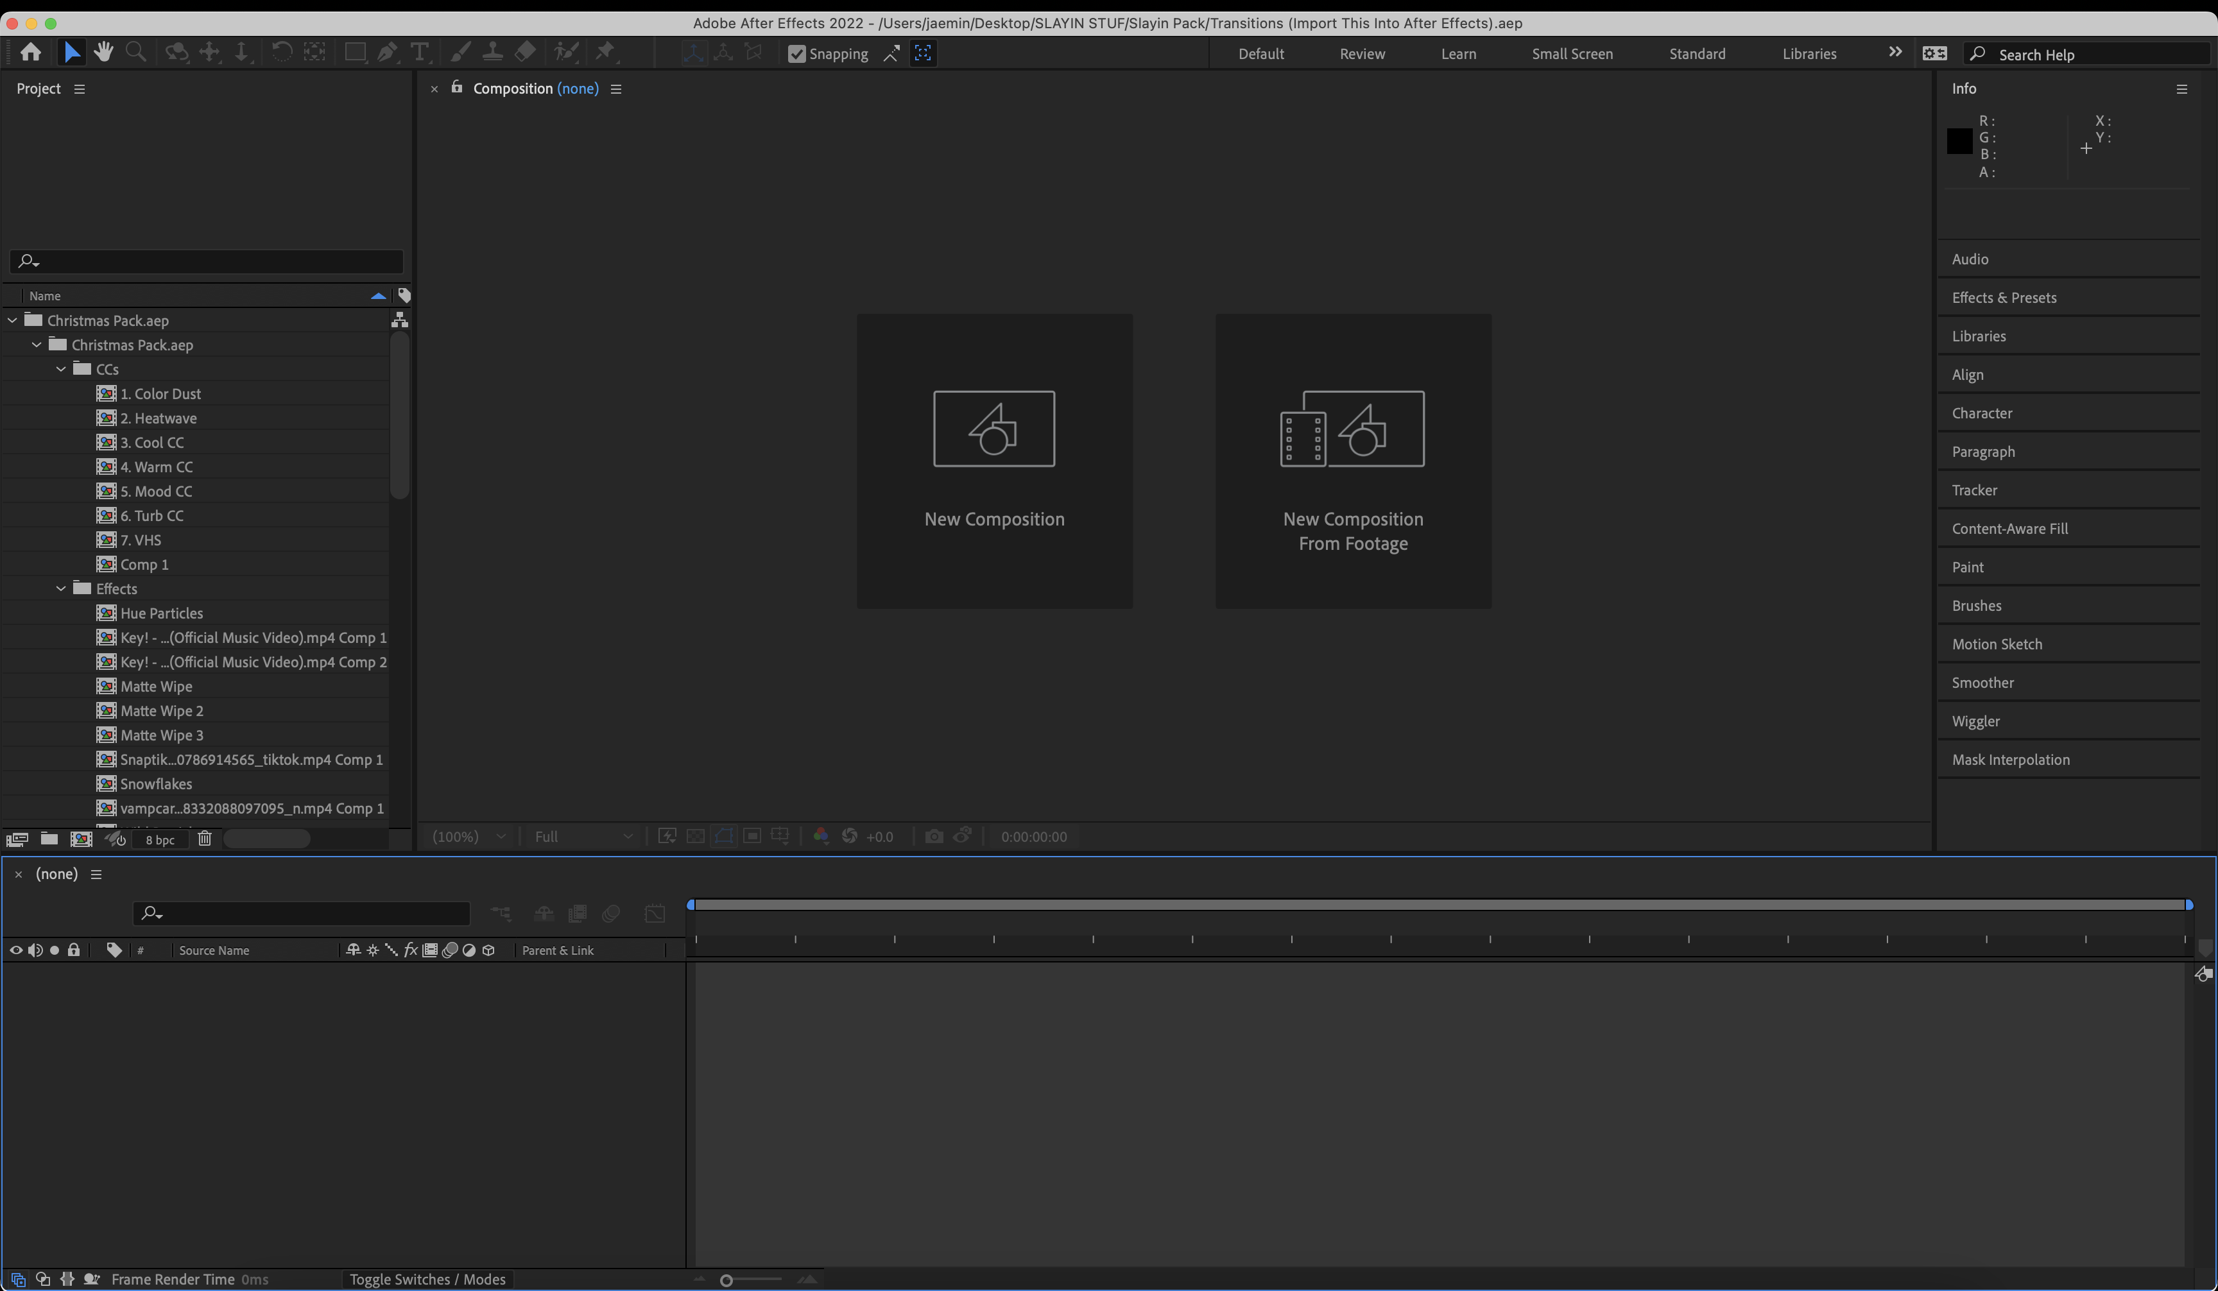Select the Hand tool
2218x1291 pixels.
tap(103, 52)
